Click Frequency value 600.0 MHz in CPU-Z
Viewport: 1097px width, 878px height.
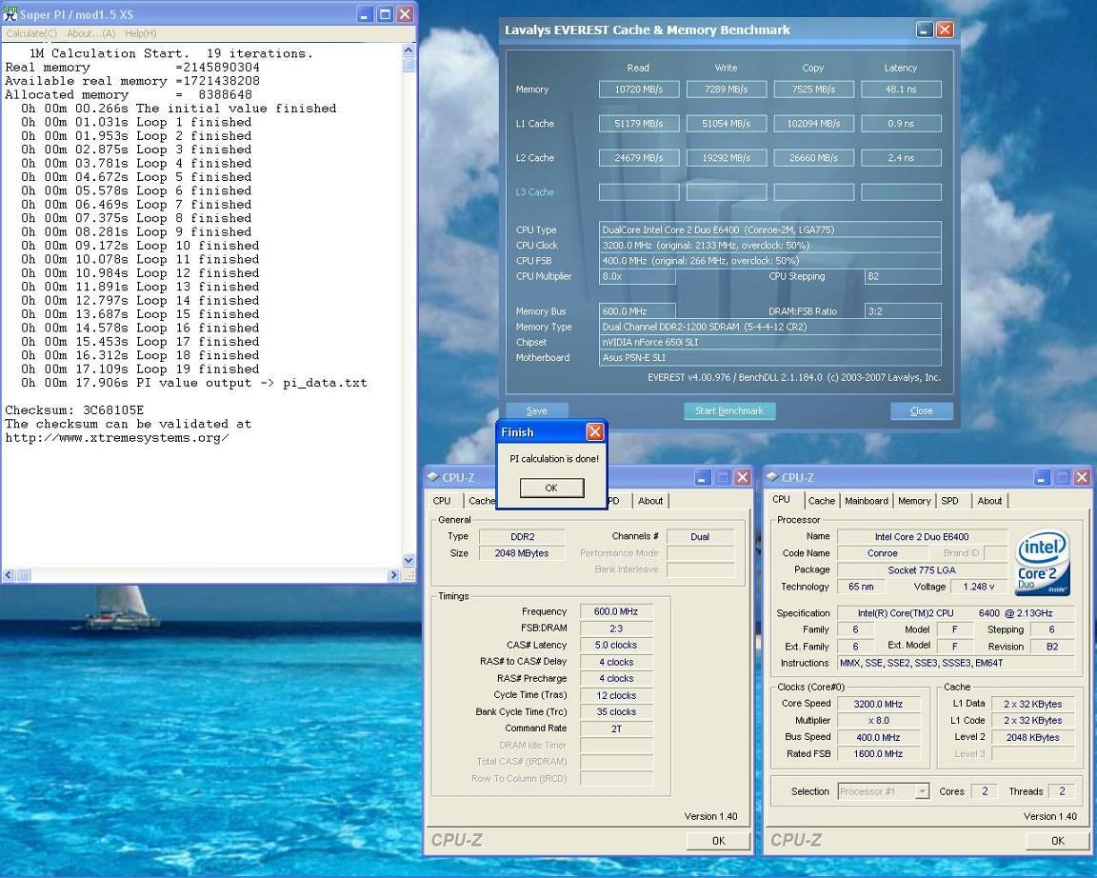[616, 611]
